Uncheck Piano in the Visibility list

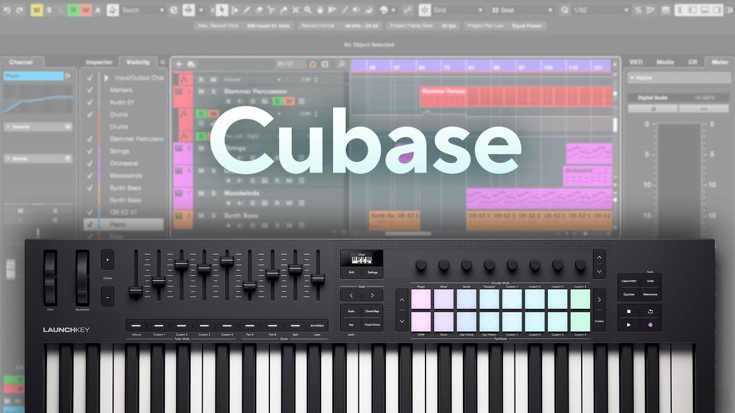(90, 225)
